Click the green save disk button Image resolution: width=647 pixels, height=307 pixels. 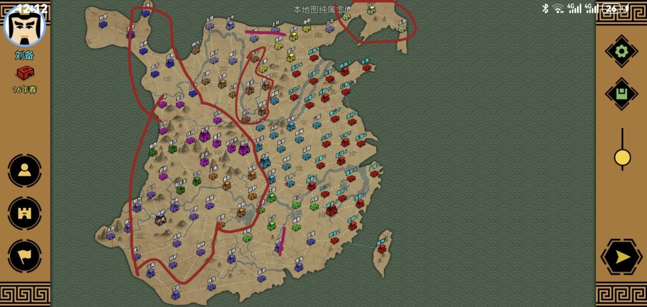(x=622, y=93)
